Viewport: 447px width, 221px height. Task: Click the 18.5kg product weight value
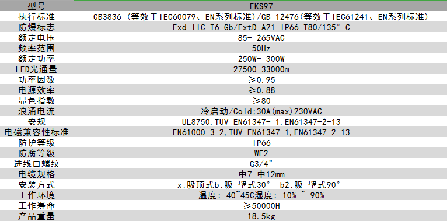tap(260, 216)
